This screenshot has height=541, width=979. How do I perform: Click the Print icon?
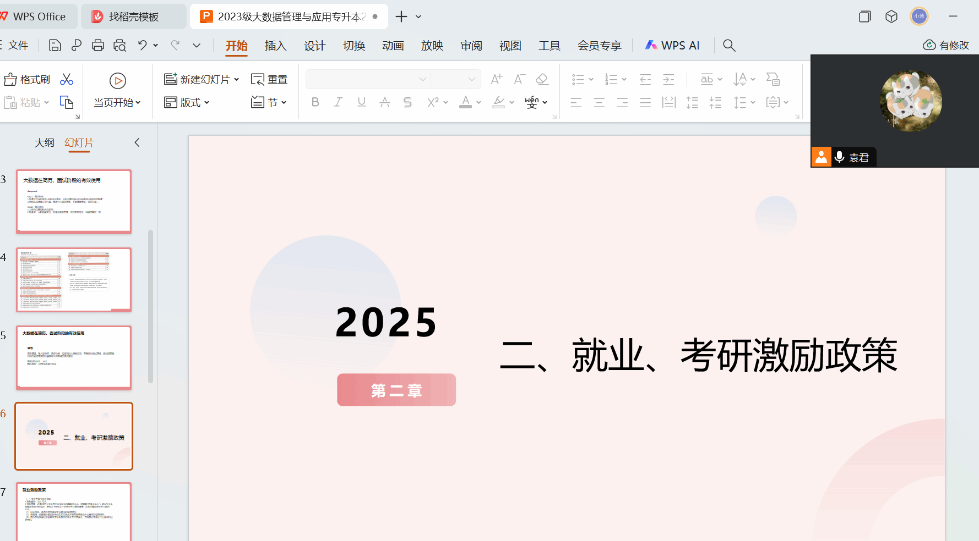(x=98, y=46)
